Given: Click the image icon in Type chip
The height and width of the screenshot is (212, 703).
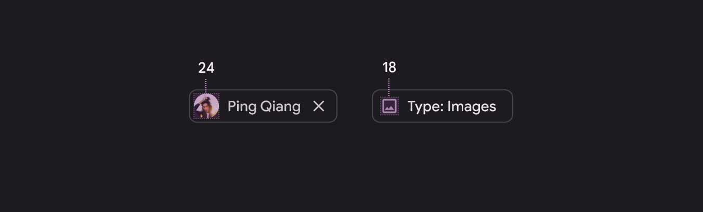Looking at the screenshot, I should pos(389,106).
